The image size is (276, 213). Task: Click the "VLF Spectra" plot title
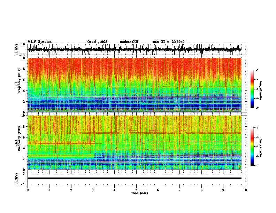click(x=39, y=42)
